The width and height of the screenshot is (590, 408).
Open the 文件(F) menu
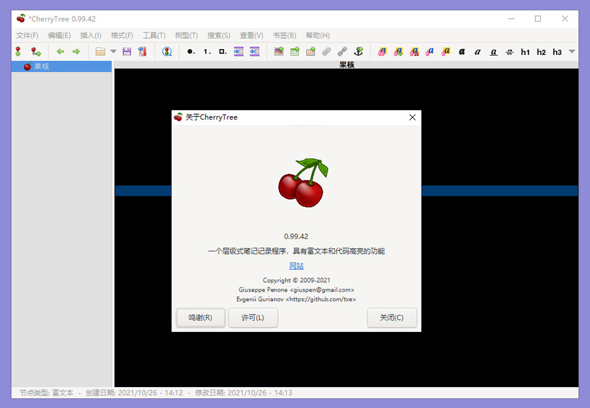click(x=27, y=35)
